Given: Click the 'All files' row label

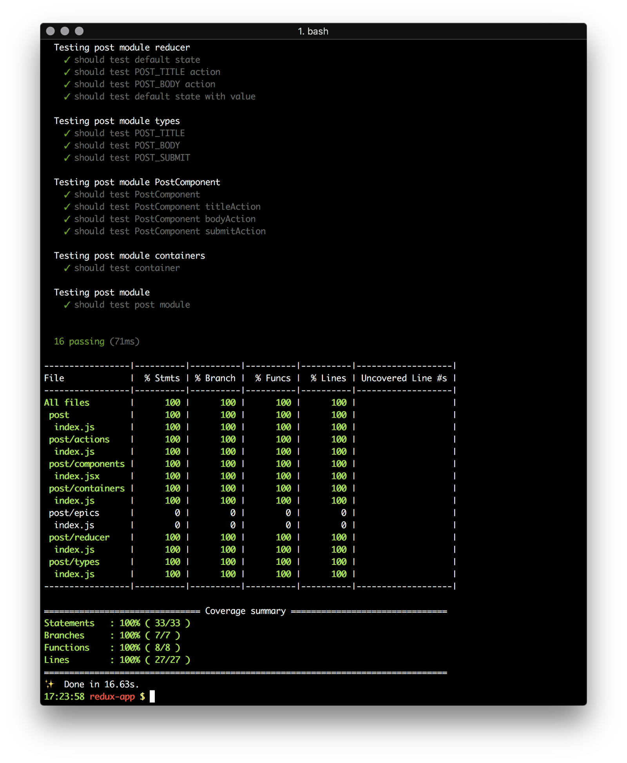Looking at the screenshot, I should [67, 403].
